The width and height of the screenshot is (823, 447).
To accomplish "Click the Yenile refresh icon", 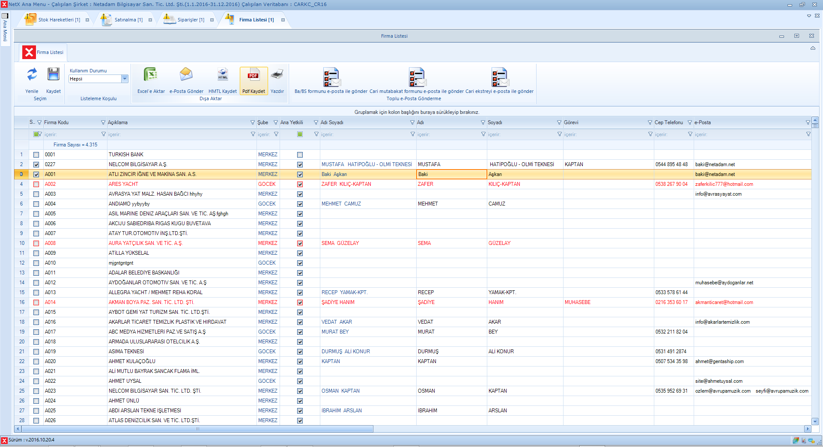I will (x=32, y=75).
